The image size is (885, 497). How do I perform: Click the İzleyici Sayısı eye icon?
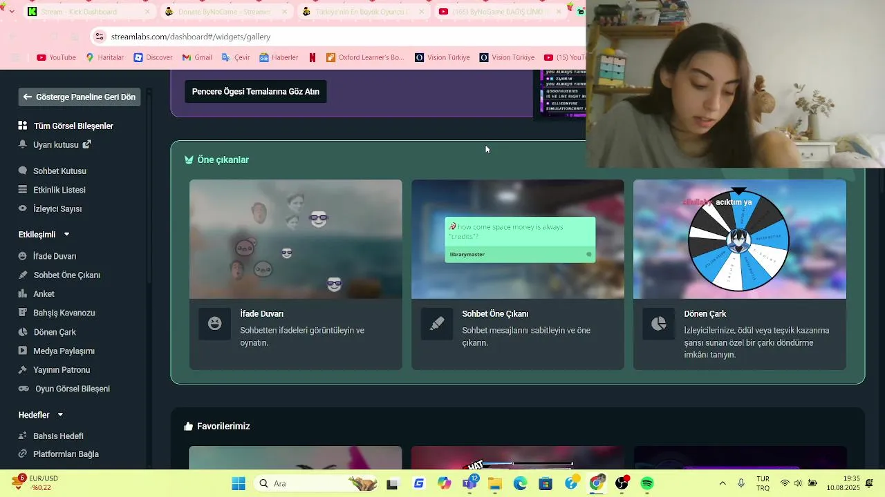coord(23,208)
